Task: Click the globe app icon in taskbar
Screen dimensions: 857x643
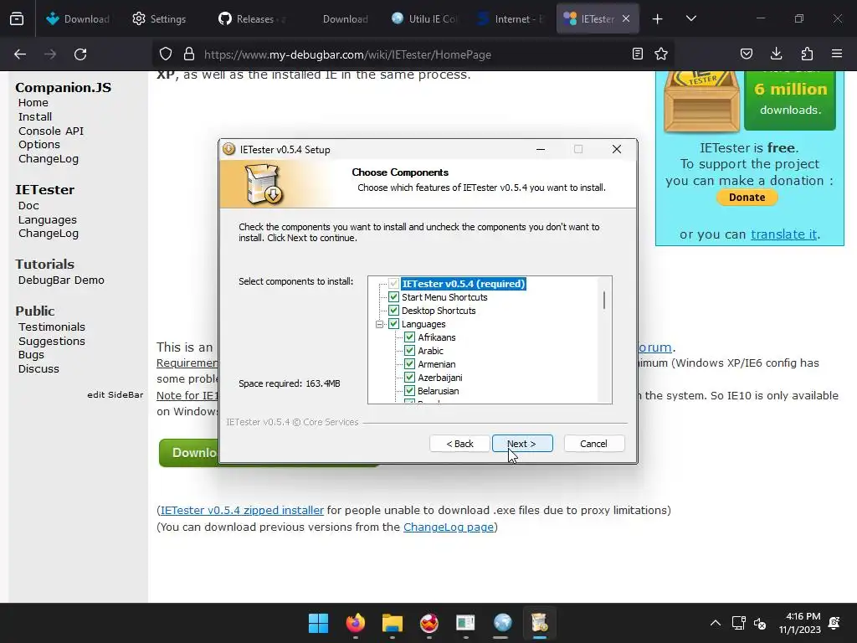Action: (502, 623)
